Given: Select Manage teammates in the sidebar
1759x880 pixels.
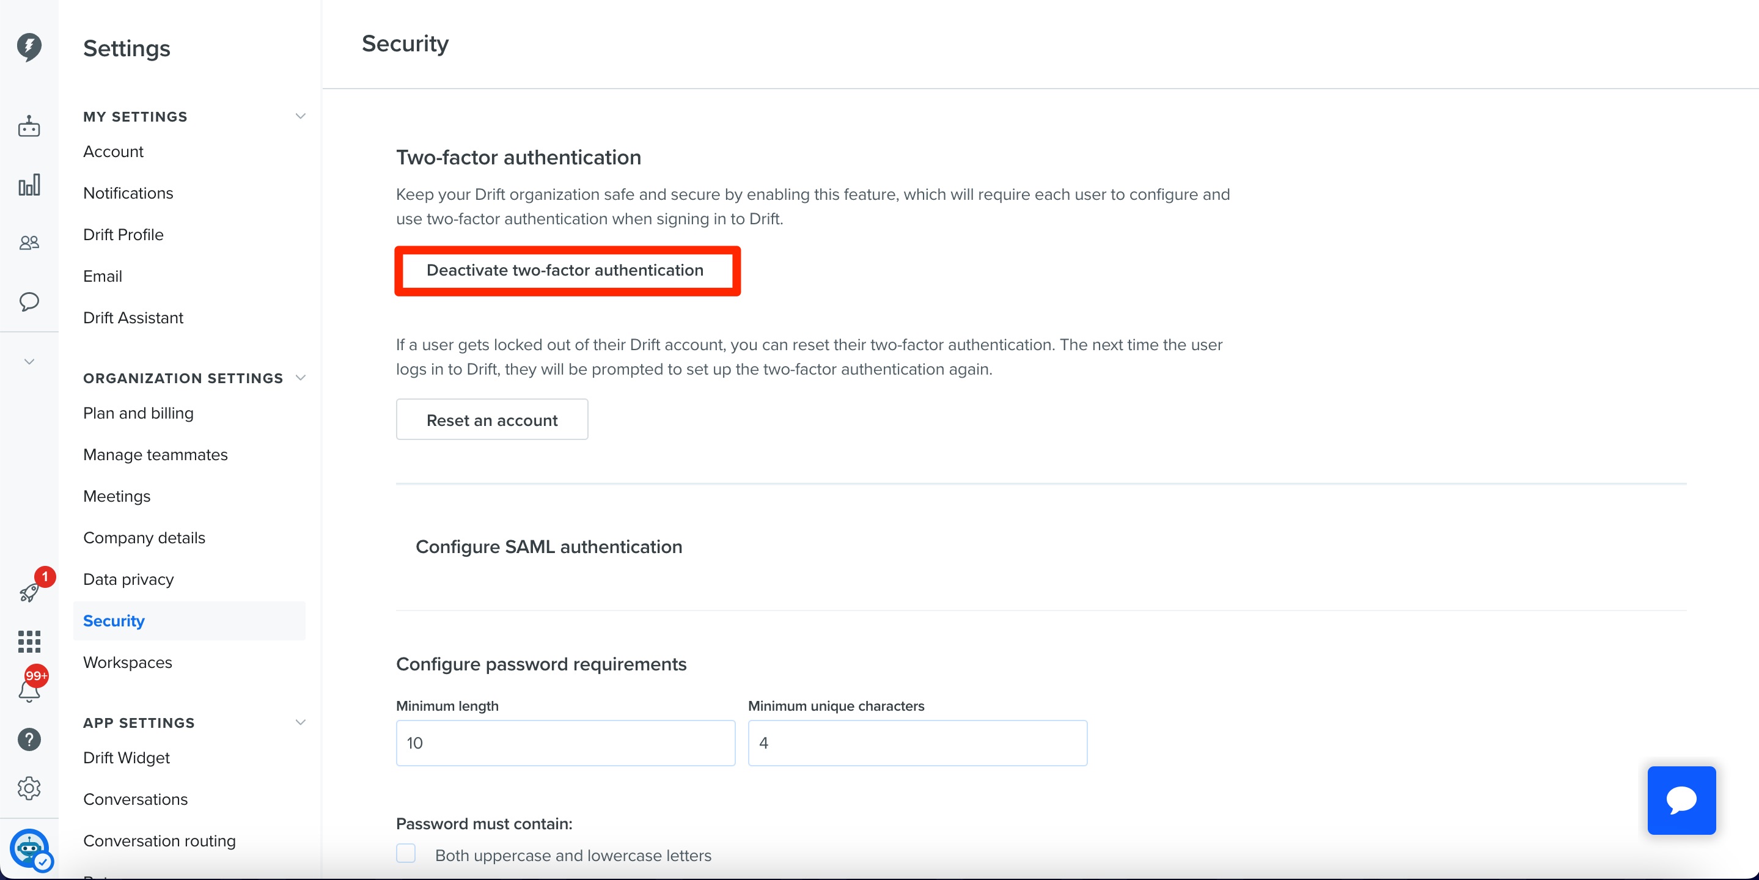Looking at the screenshot, I should (155, 454).
